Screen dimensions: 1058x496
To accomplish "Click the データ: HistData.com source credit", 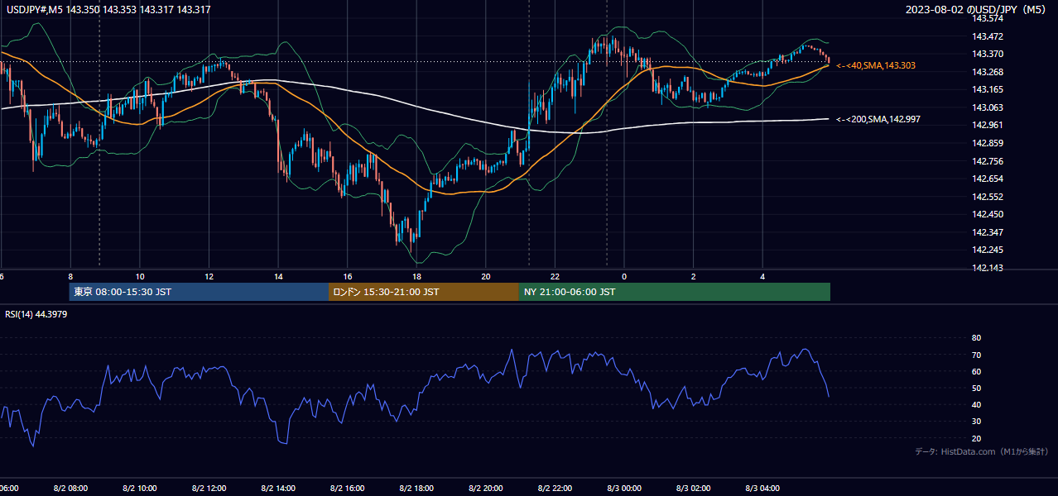I will (x=981, y=451).
